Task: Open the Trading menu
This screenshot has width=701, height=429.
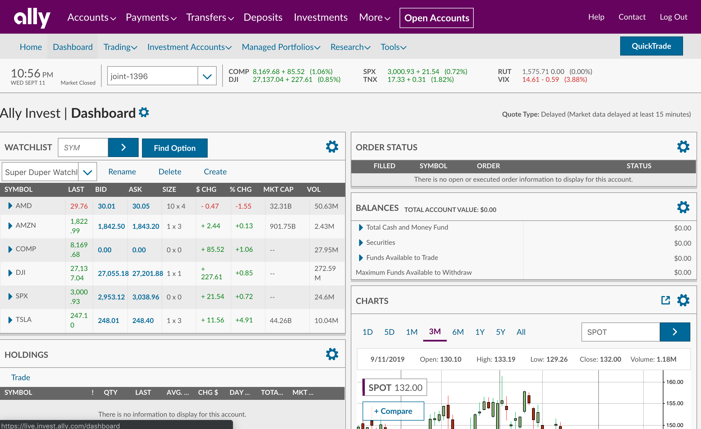Action: [x=120, y=47]
